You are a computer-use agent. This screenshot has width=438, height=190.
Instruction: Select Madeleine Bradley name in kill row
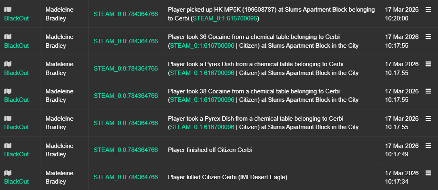tap(59, 177)
